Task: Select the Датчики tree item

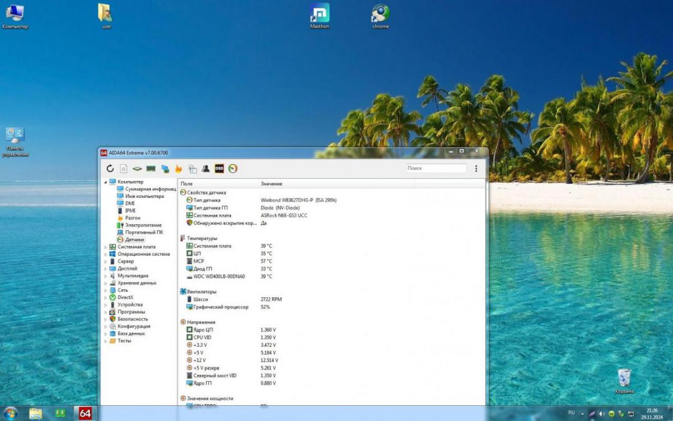Action: [x=130, y=239]
